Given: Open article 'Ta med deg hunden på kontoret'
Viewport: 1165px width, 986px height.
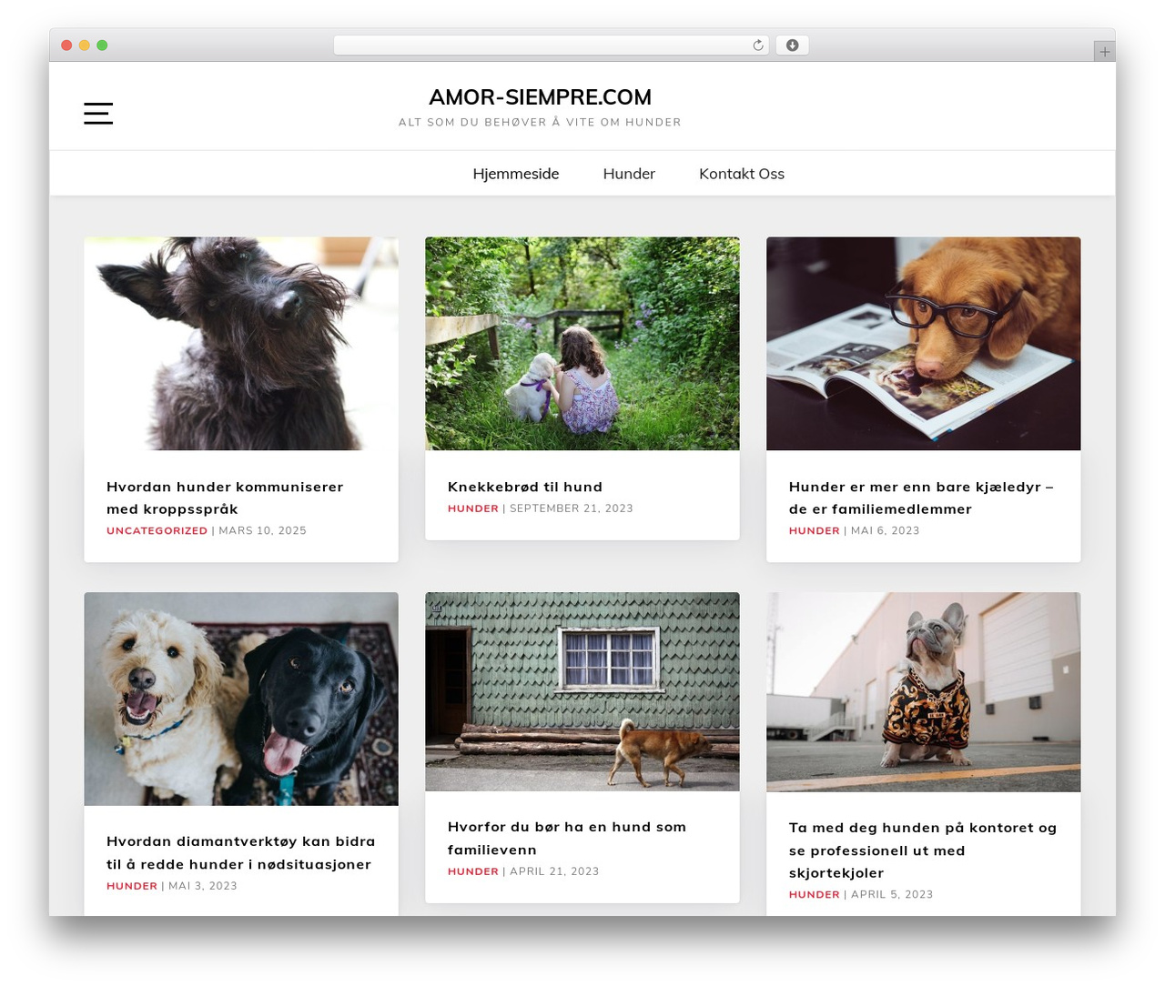Looking at the screenshot, I should pyautogui.click(x=923, y=850).
